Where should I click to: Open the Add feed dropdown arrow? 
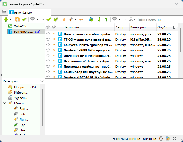(11, 19)
